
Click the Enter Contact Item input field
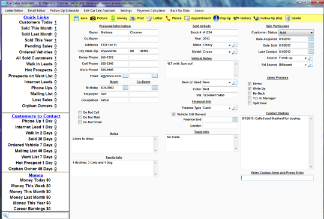(277, 178)
